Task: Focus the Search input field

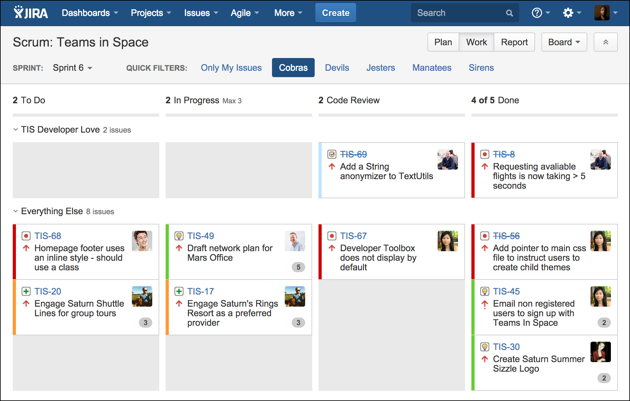Action: (465, 13)
